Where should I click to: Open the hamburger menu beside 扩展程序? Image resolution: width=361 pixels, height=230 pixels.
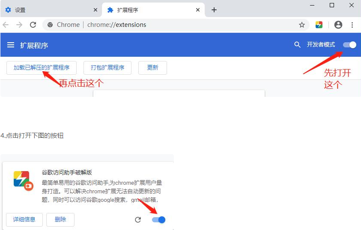(11, 45)
